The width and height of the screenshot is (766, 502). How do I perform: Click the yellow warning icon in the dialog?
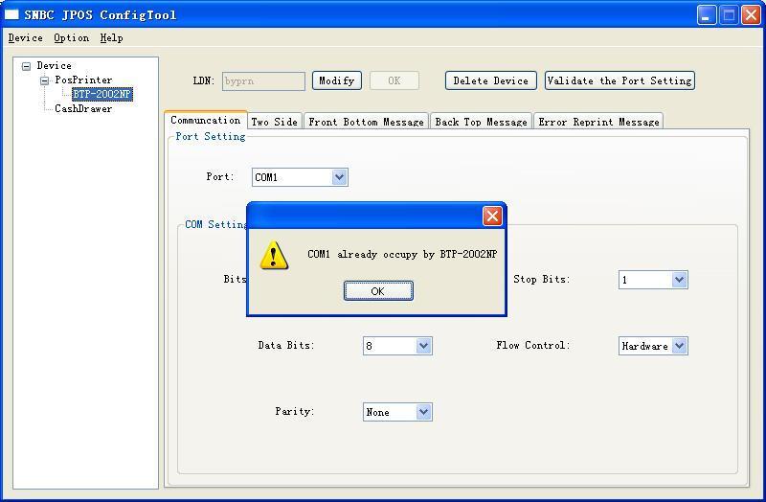click(x=274, y=255)
